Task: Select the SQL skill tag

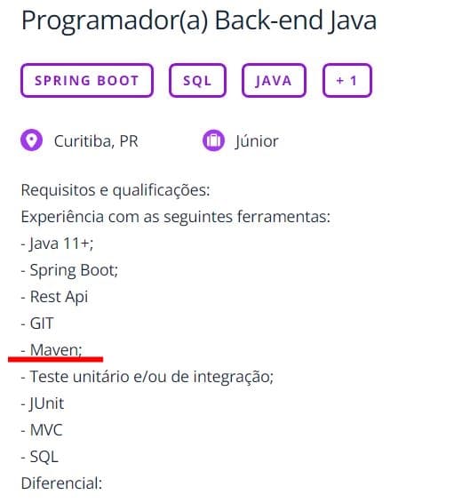Action: pos(197,80)
